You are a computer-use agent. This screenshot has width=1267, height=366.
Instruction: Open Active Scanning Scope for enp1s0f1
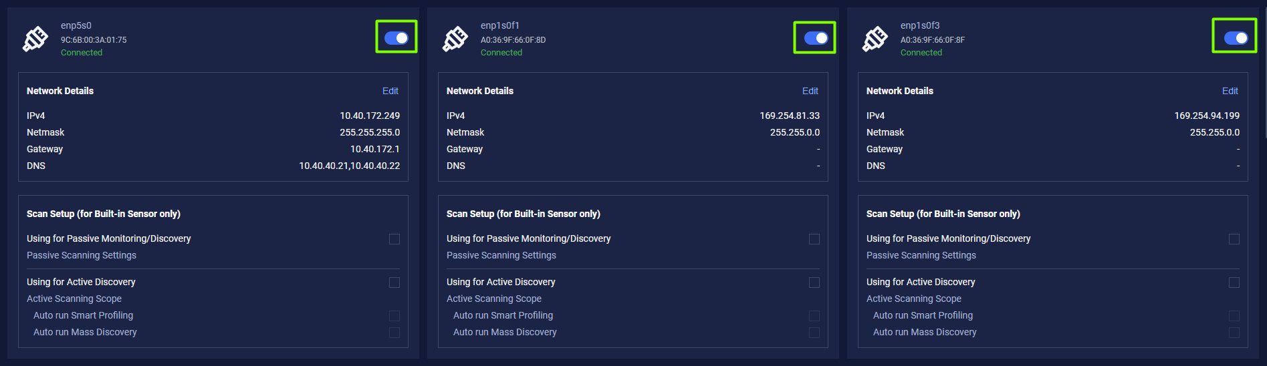tap(494, 299)
